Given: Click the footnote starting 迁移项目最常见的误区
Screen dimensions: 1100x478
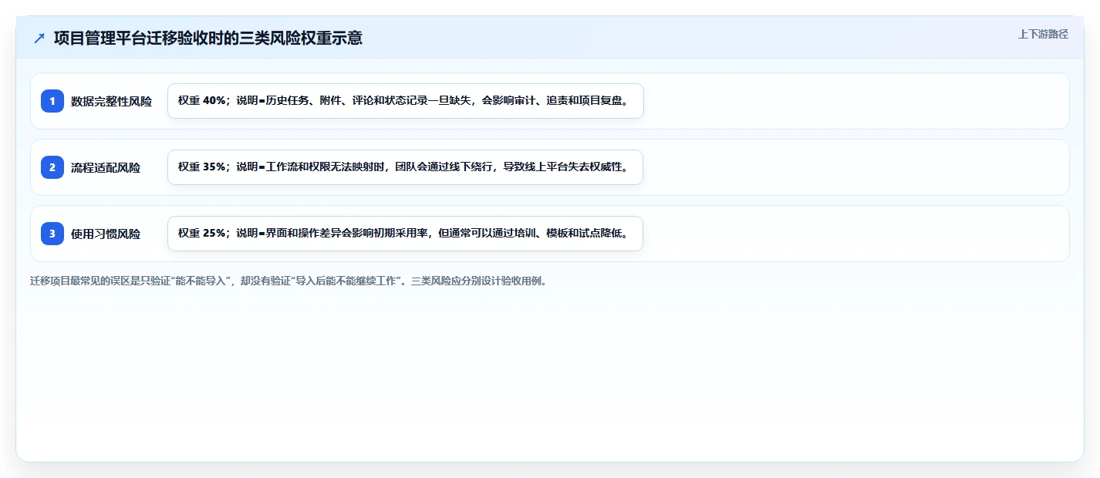Looking at the screenshot, I should [x=288, y=281].
